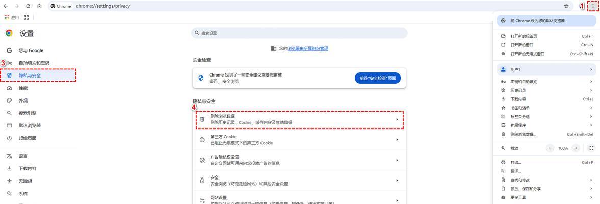Image resolution: width=600 pixels, height=204 pixels.
Task: Expand the 第三方 Cookie row arrow
Action: [x=397, y=140]
